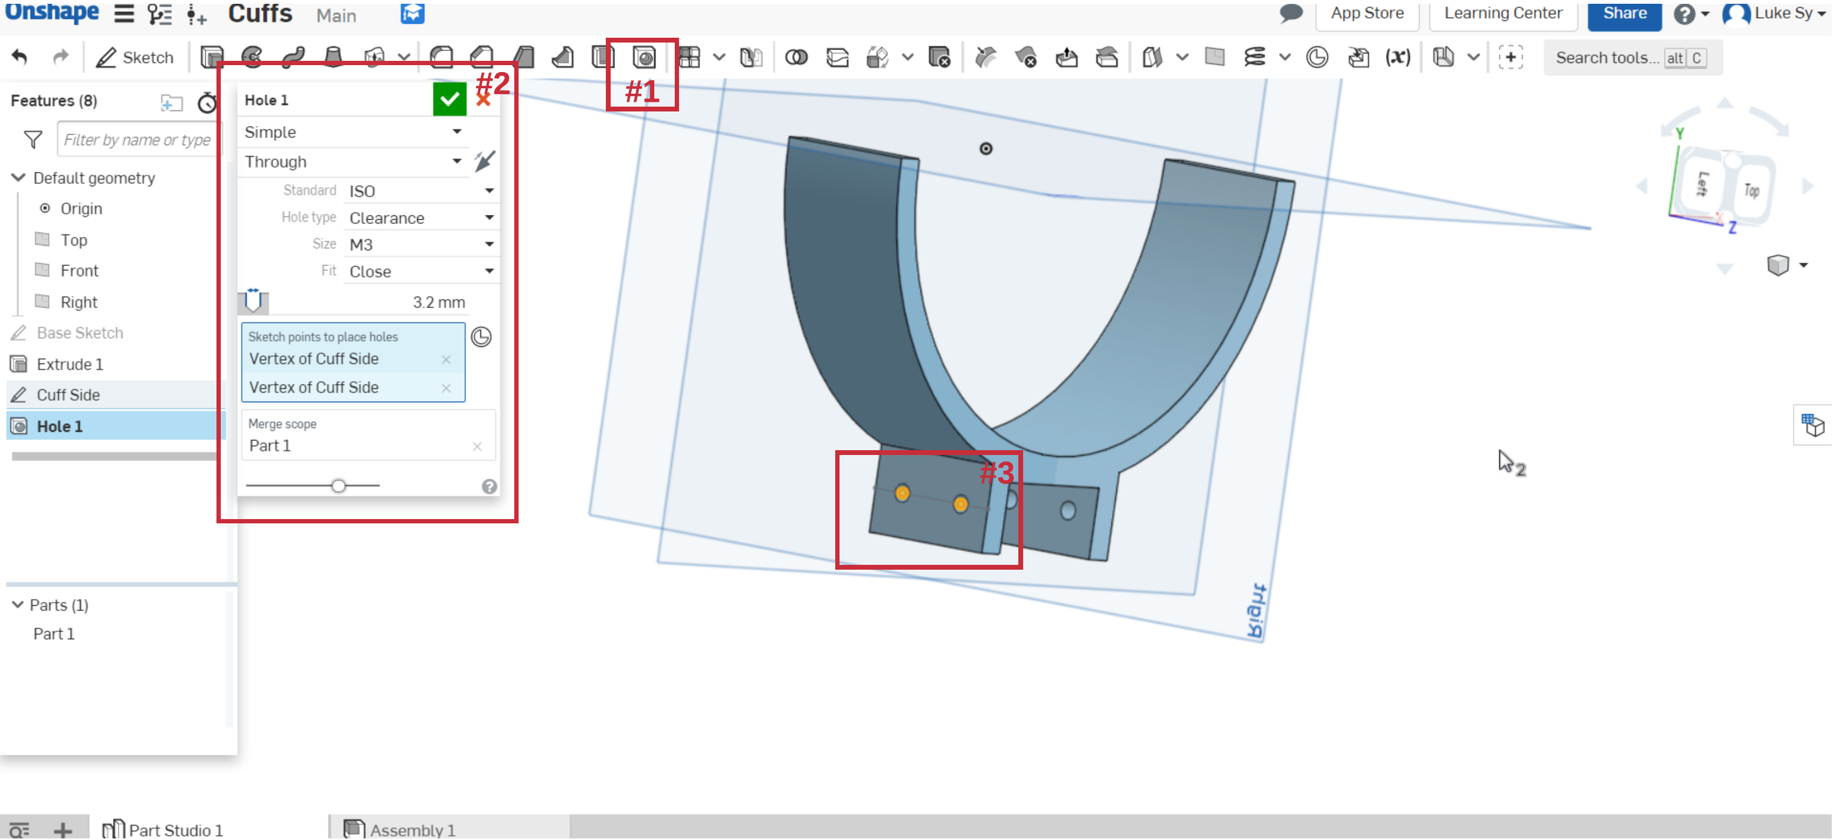
Task: Remove the second Vertex of Cuff Side
Action: [x=446, y=388]
